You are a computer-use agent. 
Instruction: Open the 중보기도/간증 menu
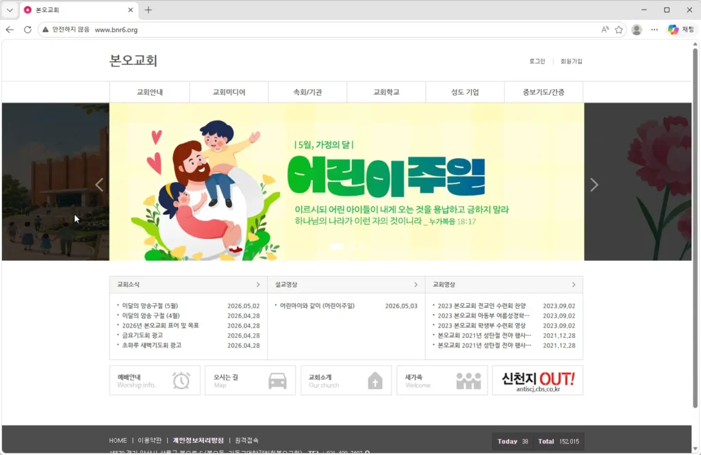click(x=544, y=92)
